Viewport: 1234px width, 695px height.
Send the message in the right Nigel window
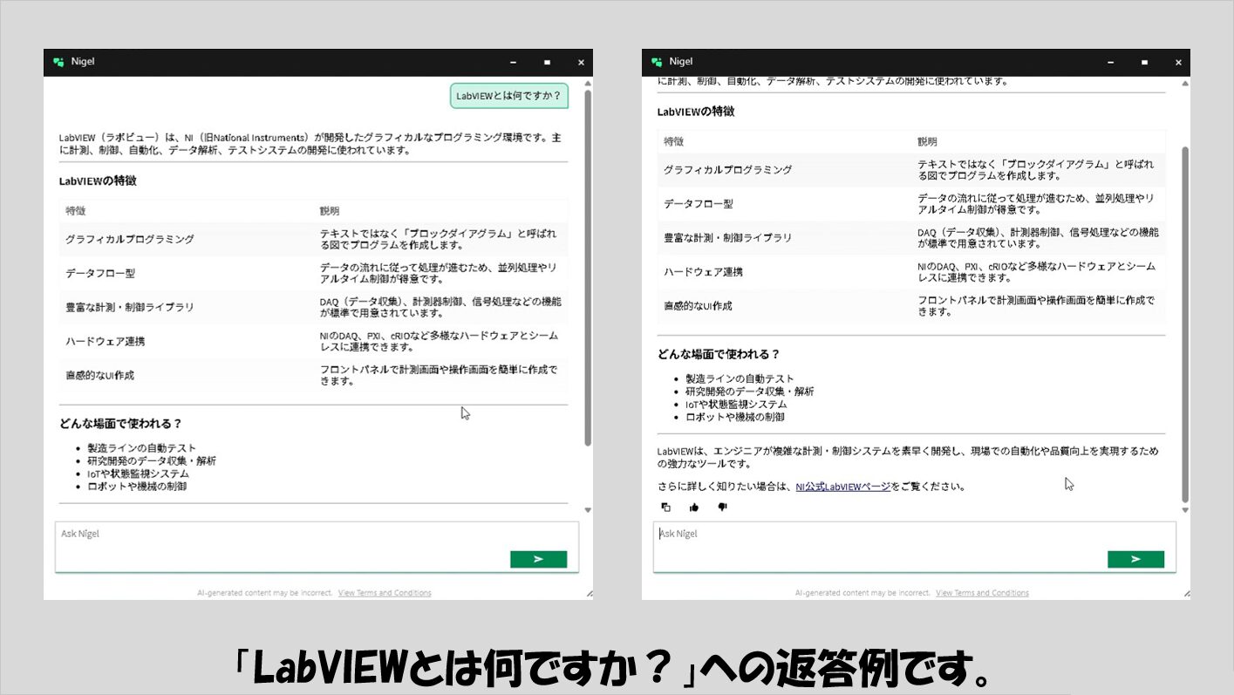(x=1135, y=559)
